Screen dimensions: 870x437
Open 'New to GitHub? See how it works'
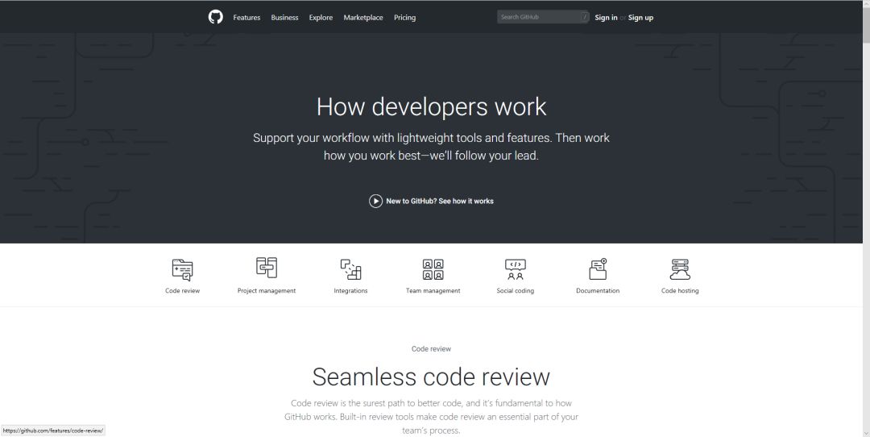(x=440, y=201)
